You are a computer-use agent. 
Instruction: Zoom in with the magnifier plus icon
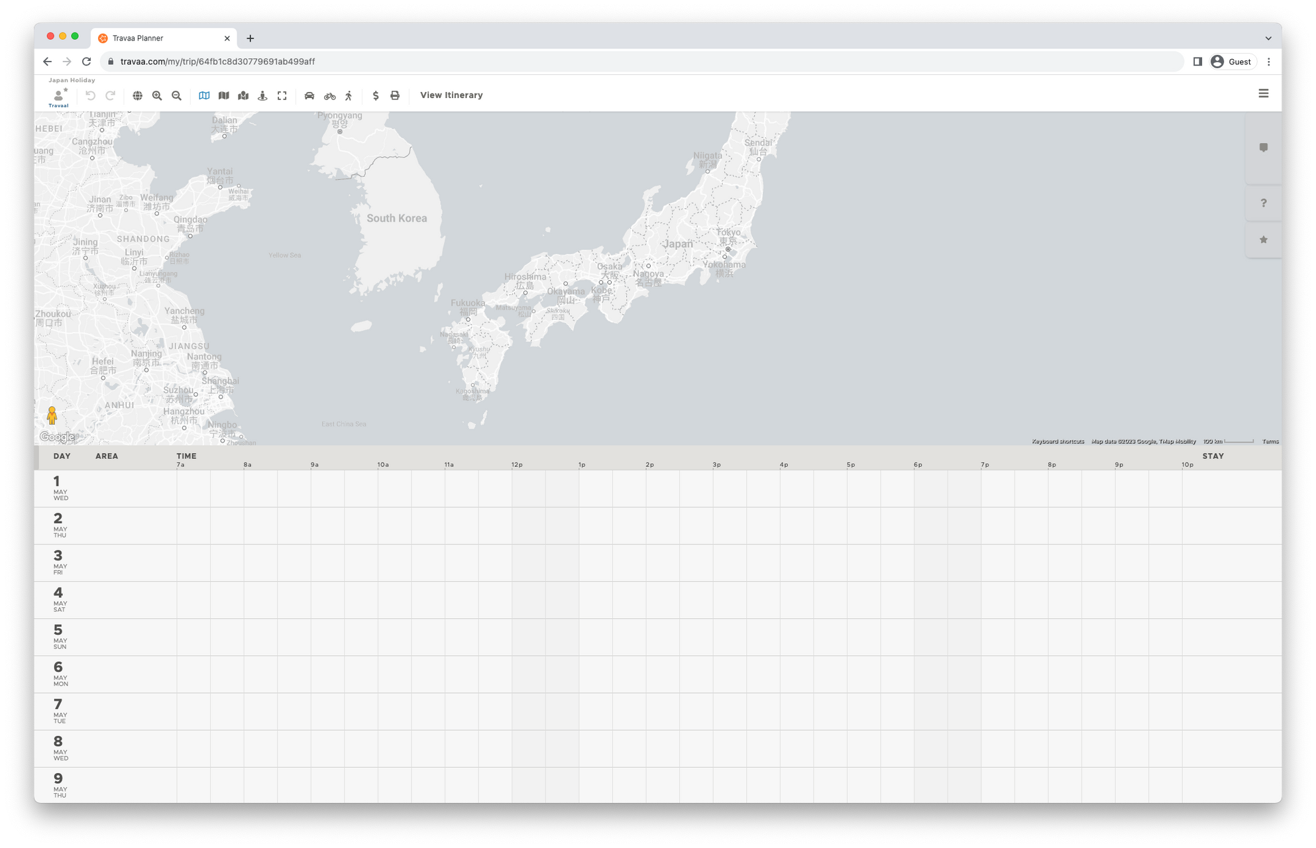point(157,95)
